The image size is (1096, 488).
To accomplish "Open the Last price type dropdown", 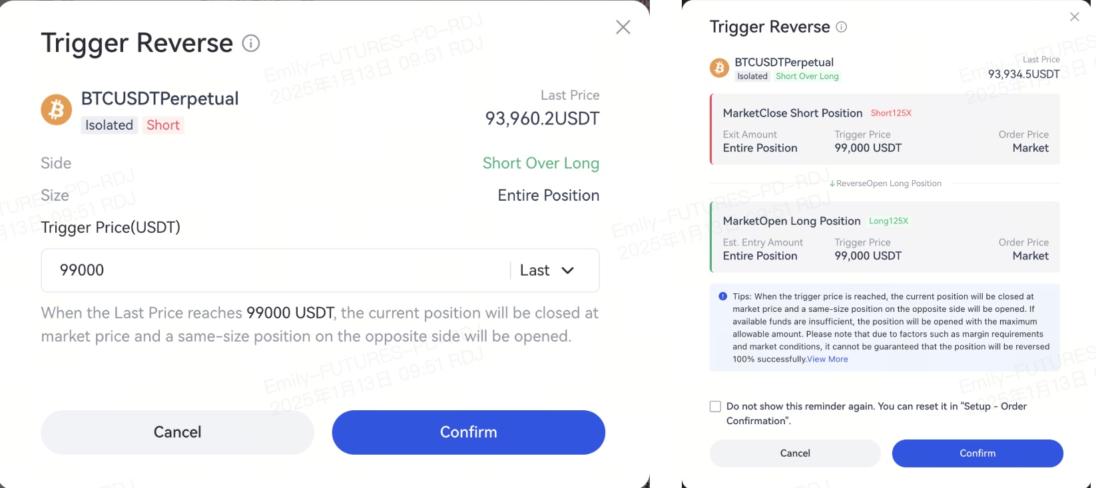I will [x=547, y=271].
